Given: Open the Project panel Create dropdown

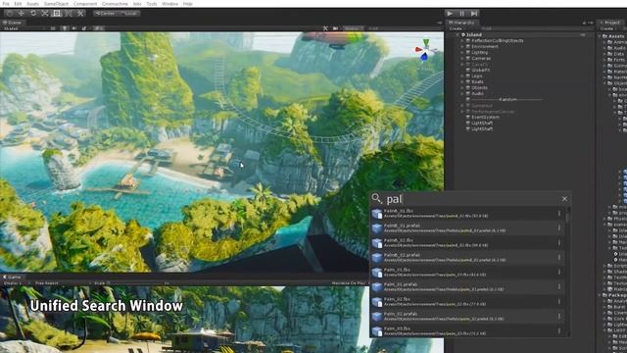Looking at the screenshot, I should tap(607, 28).
